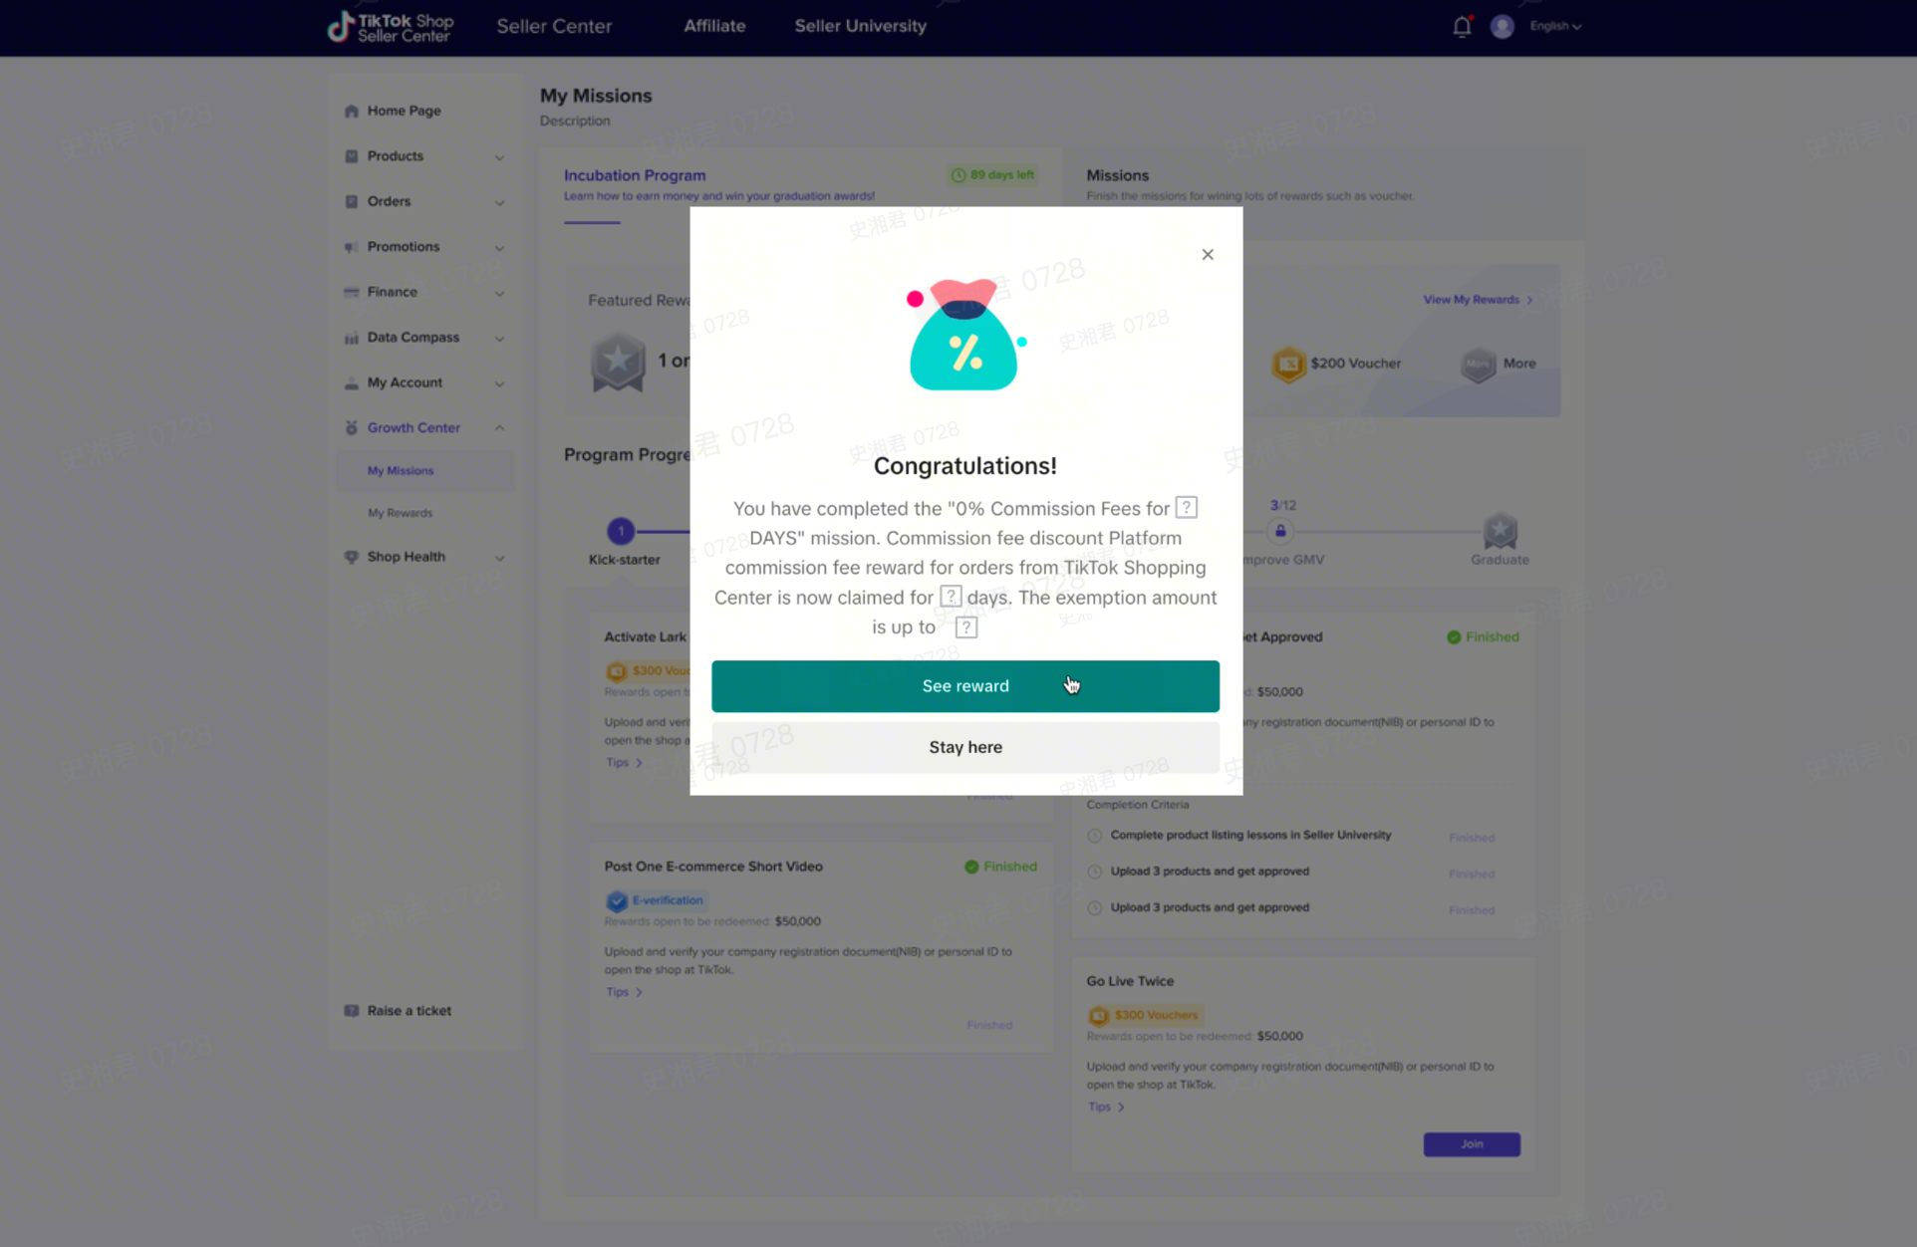The image size is (1917, 1247).
Task: Click the locked Improve GMV step icon
Action: (x=1280, y=531)
